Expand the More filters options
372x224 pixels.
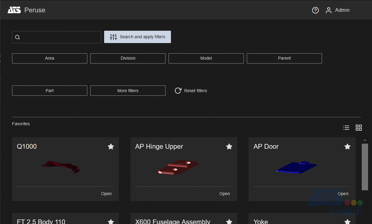[x=128, y=91]
